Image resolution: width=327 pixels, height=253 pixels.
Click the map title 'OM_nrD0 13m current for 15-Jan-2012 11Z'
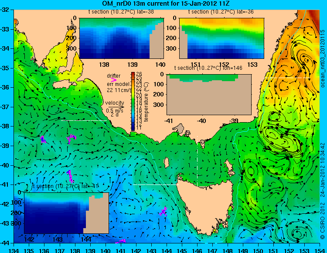pos(166,3)
